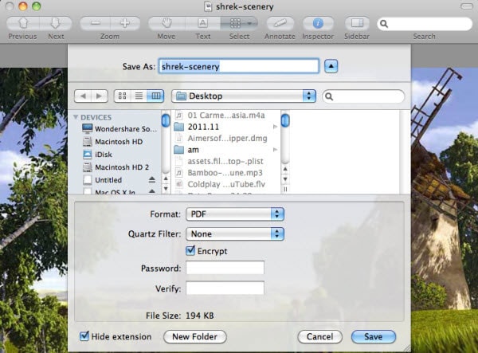478x353 pixels.
Task: Click the column resize handle
Action: pyautogui.click(x=285, y=190)
